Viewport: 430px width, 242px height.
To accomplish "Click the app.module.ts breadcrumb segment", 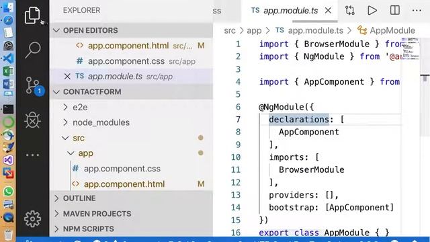I will pos(309,30).
